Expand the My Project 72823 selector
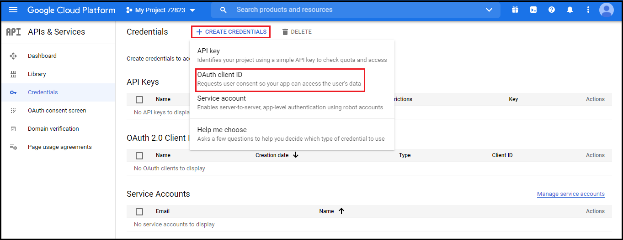 coord(160,10)
